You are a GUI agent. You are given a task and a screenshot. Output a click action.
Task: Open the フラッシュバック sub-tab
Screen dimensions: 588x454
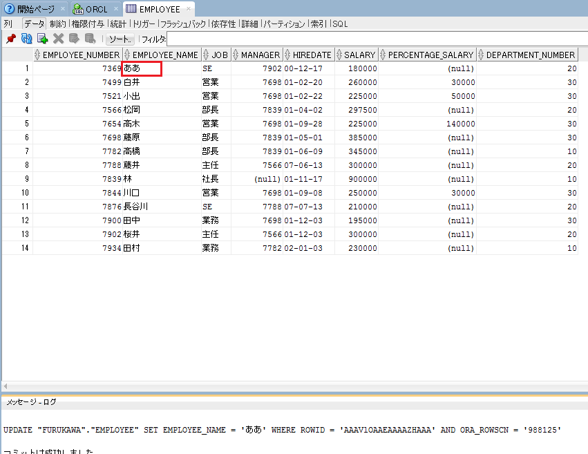183,24
